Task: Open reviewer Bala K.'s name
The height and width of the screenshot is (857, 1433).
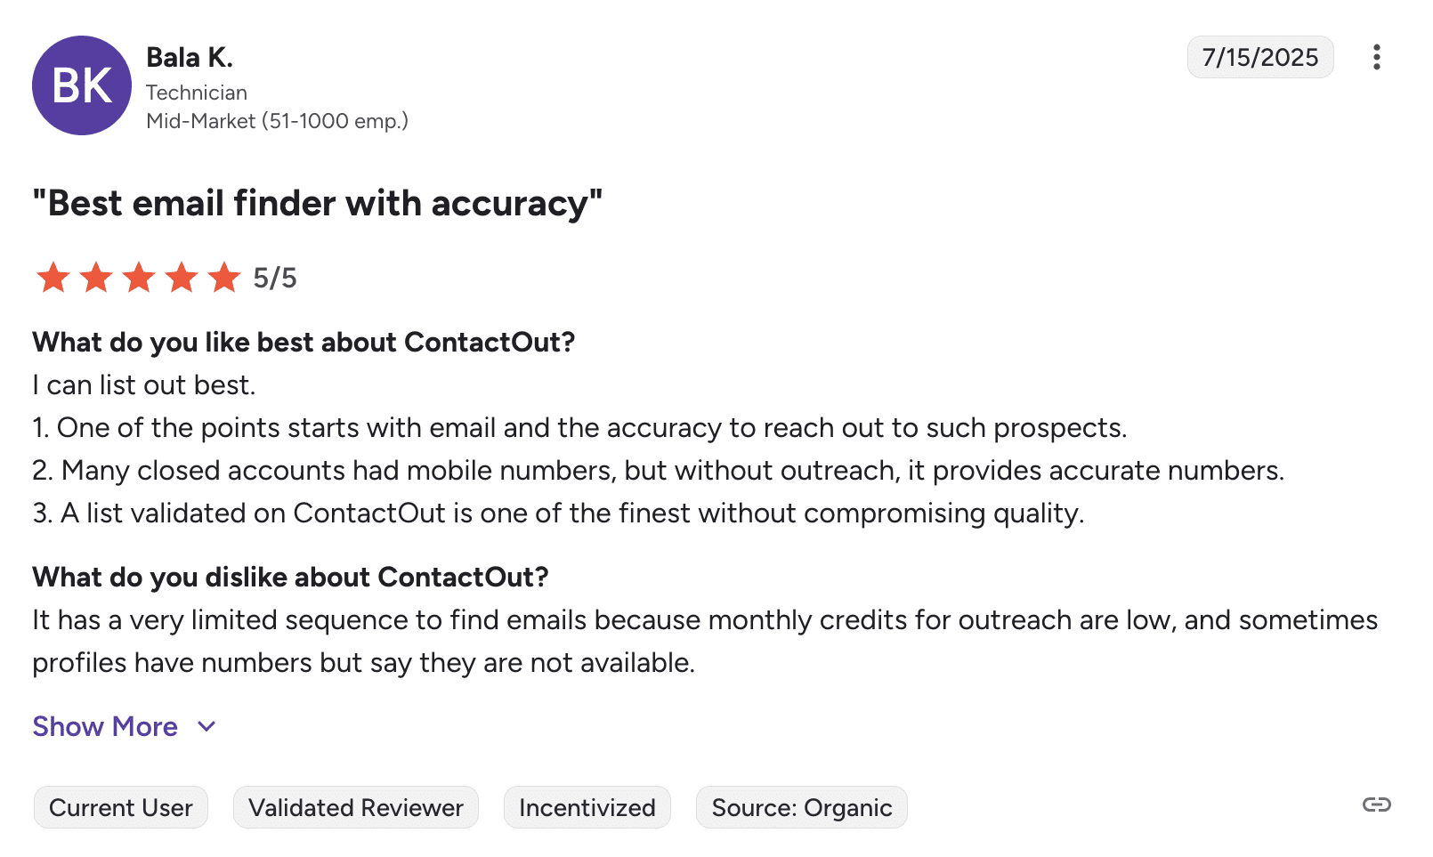Action: [x=190, y=58]
